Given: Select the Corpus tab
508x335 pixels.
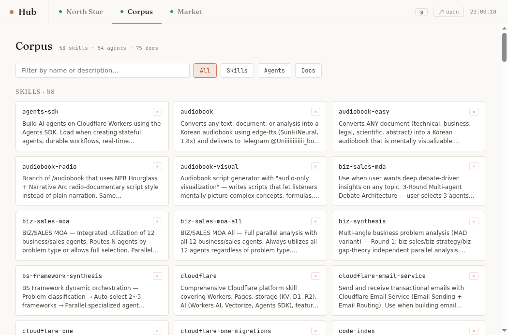Looking at the screenshot, I should pos(136,12).
